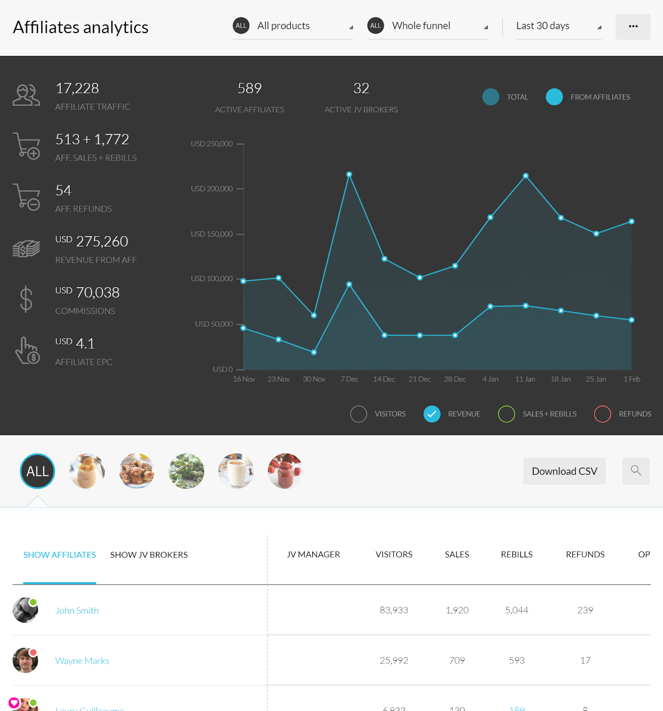The height and width of the screenshot is (711, 663).
Task: Click the cart minus refunds icon
Action: [27, 197]
